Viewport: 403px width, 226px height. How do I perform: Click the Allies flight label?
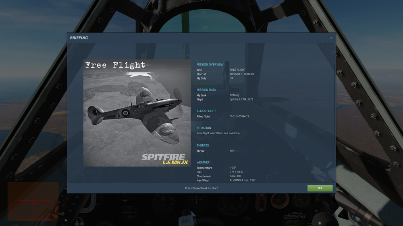click(203, 117)
